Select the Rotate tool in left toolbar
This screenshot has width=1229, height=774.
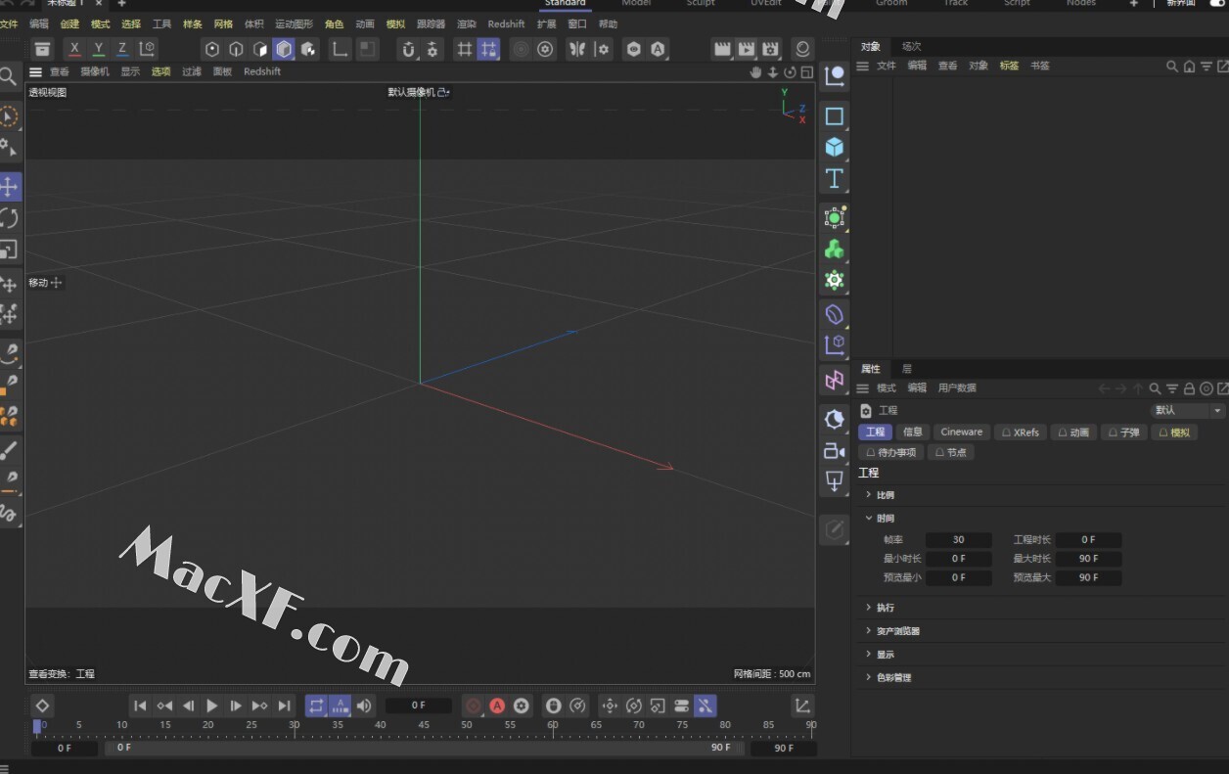pyautogui.click(x=9, y=218)
